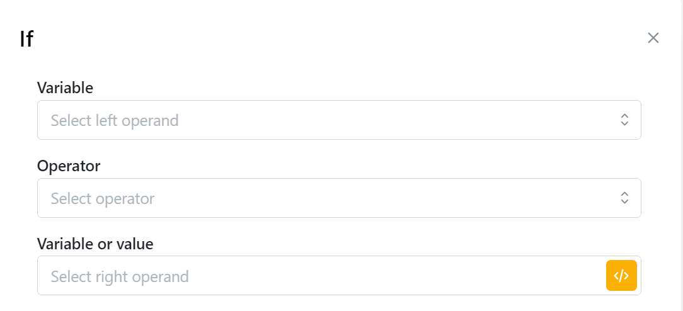The width and height of the screenshot is (683, 311).
Task: Click the Variable field label
Action: click(65, 88)
